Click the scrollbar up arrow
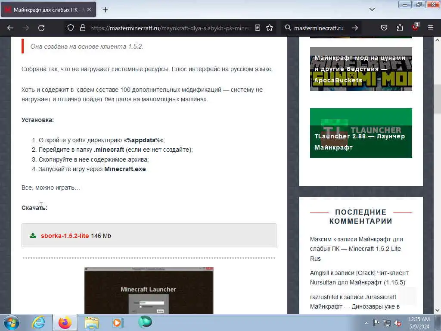The image size is (441, 331). pos(437,40)
